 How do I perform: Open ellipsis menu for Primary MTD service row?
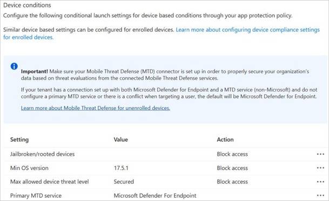[320, 196]
